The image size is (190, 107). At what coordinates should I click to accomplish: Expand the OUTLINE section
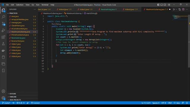[12, 94]
